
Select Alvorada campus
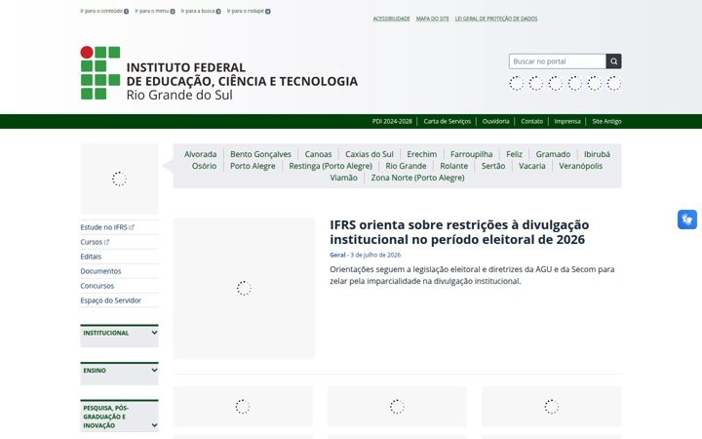click(200, 154)
